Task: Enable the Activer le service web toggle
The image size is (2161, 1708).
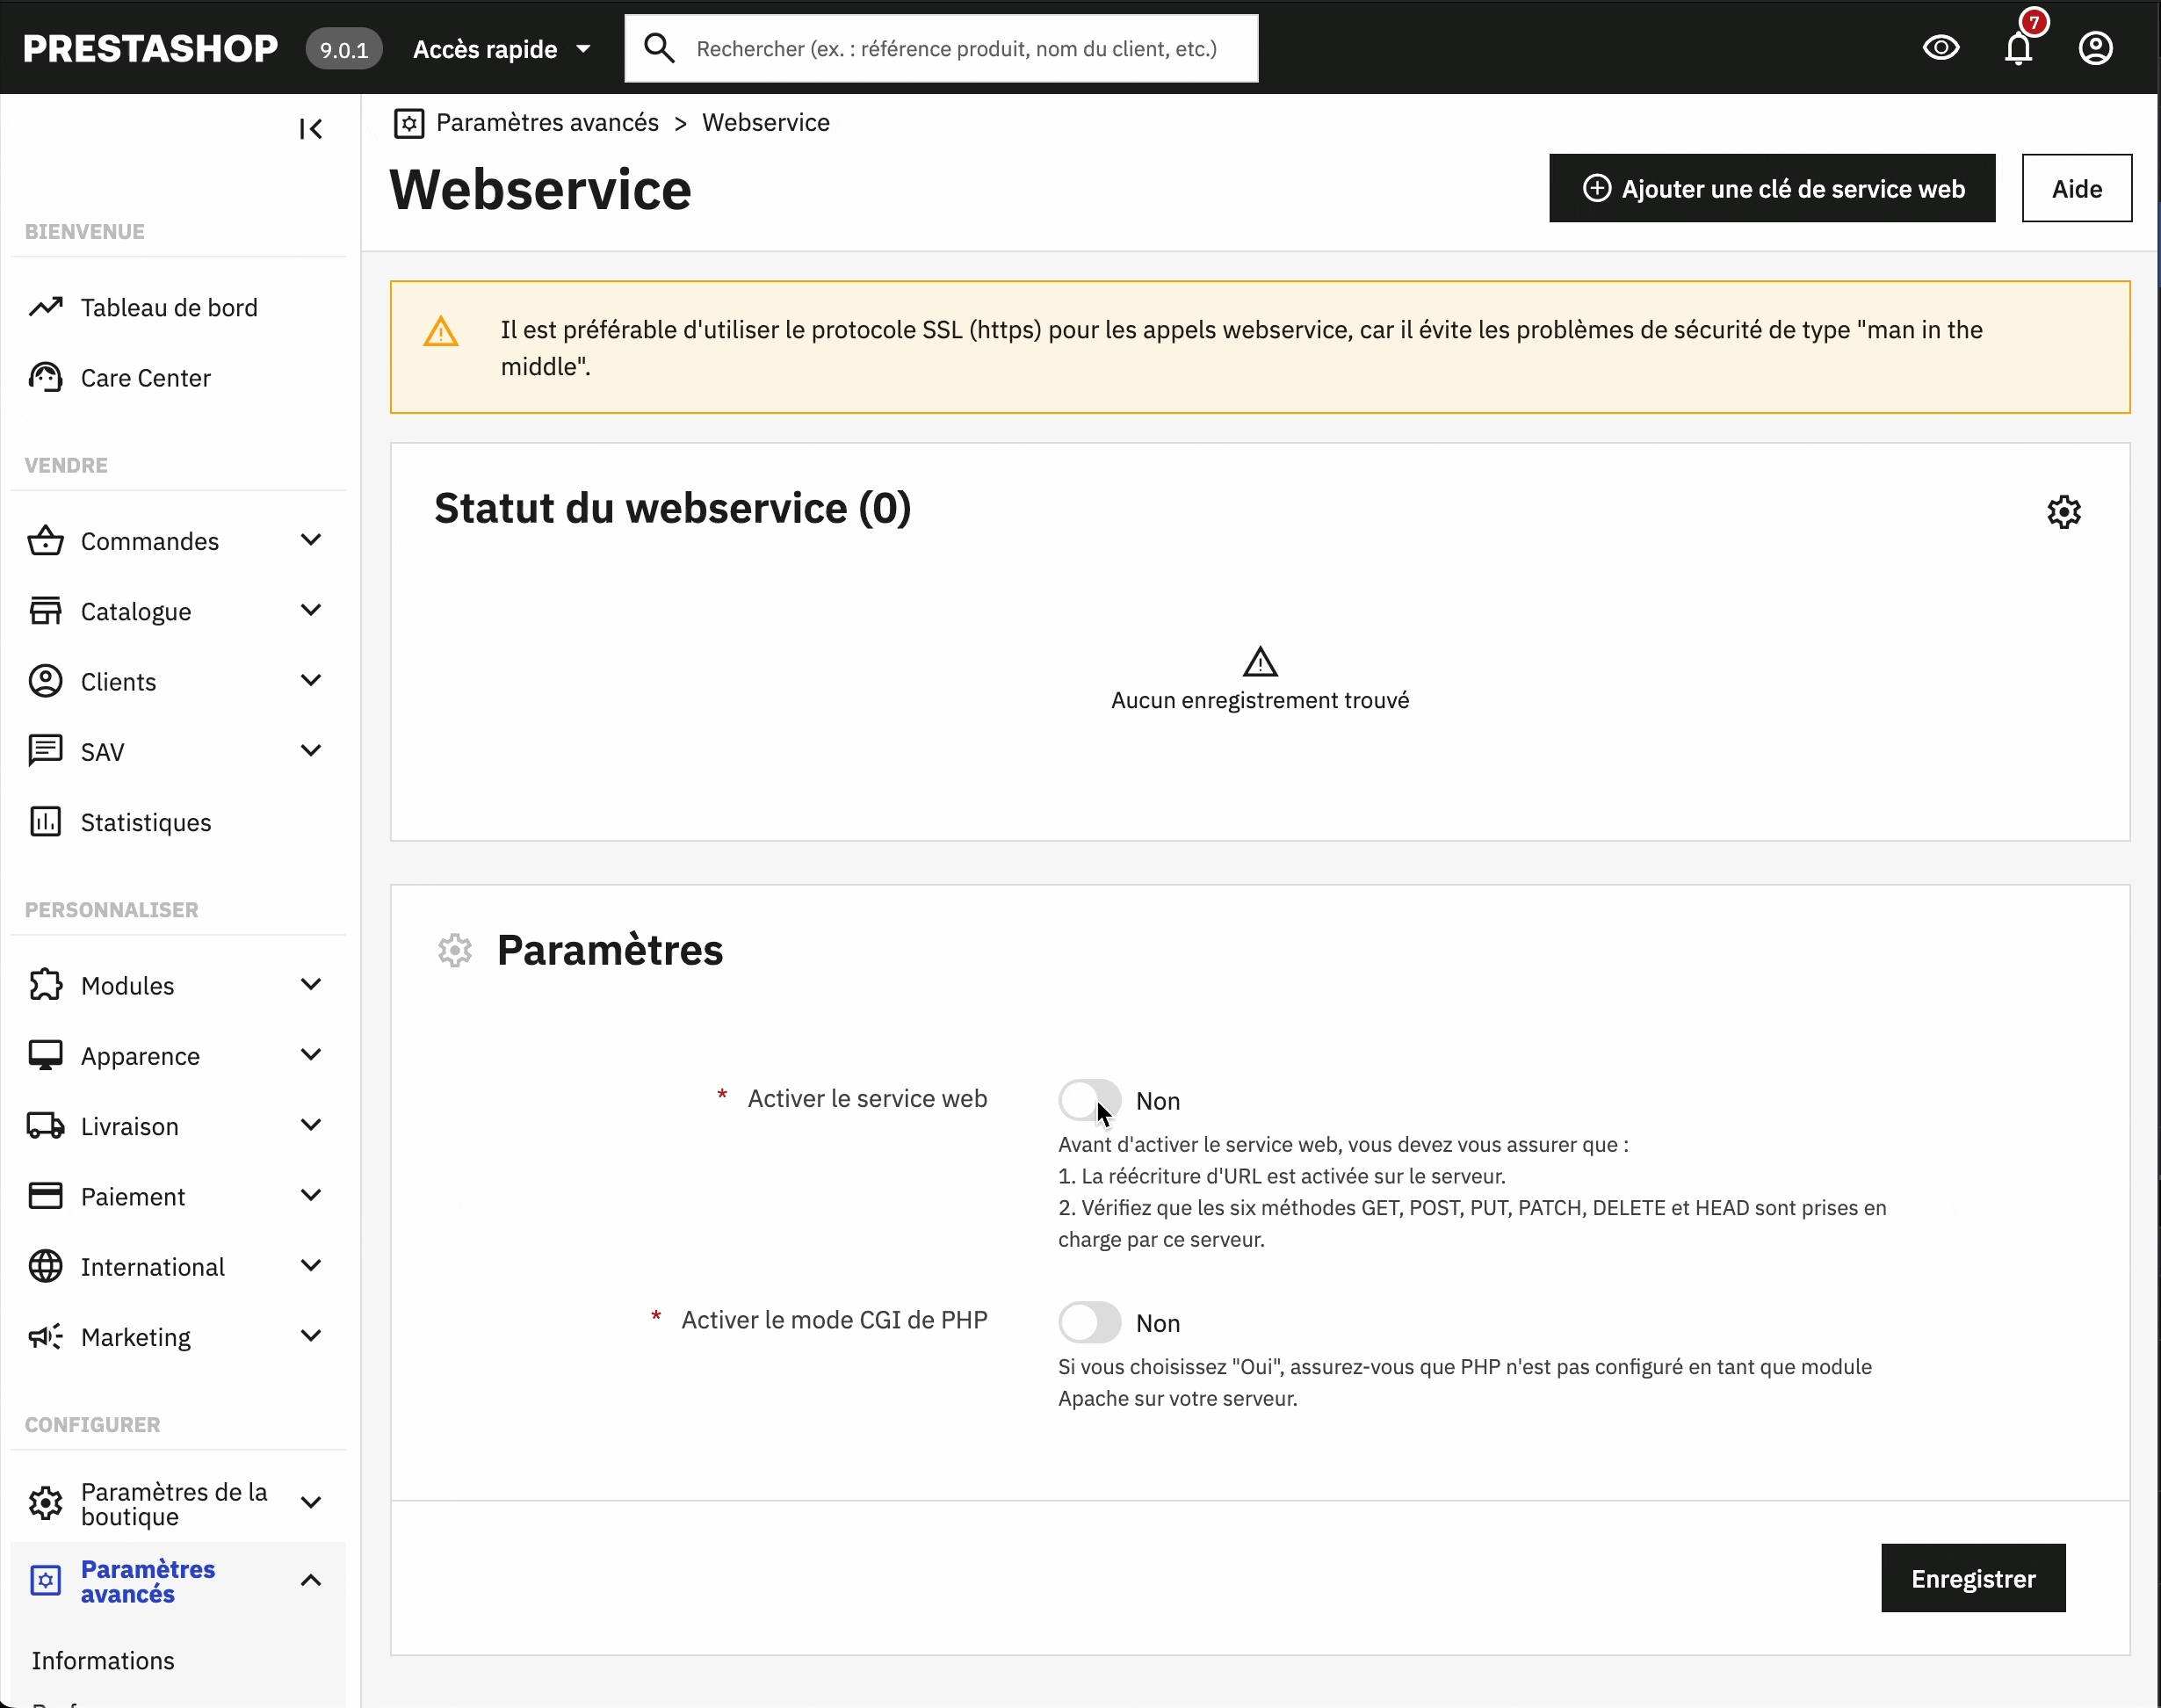Action: 1089,1099
